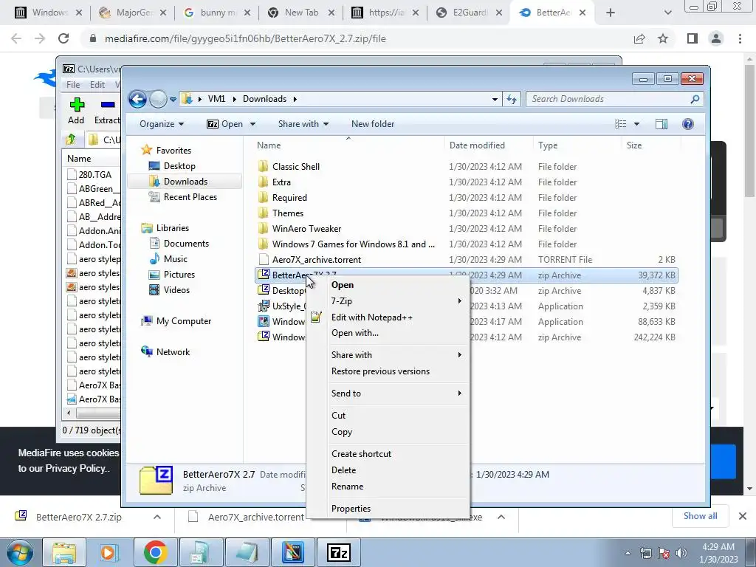Open a new Chrome tab

pos(611,13)
